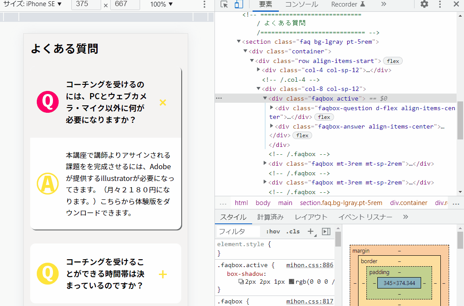Click section.faq.bg-lgray.pt-5rem breadcrumb
This screenshot has height=306, width=464.
click(341, 203)
